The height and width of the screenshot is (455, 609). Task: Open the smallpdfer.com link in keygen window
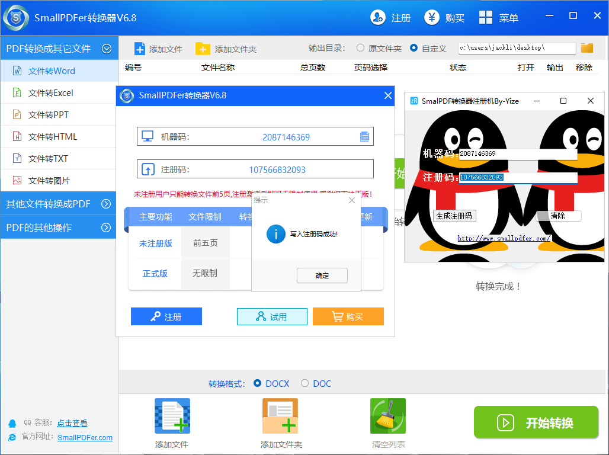point(504,238)
